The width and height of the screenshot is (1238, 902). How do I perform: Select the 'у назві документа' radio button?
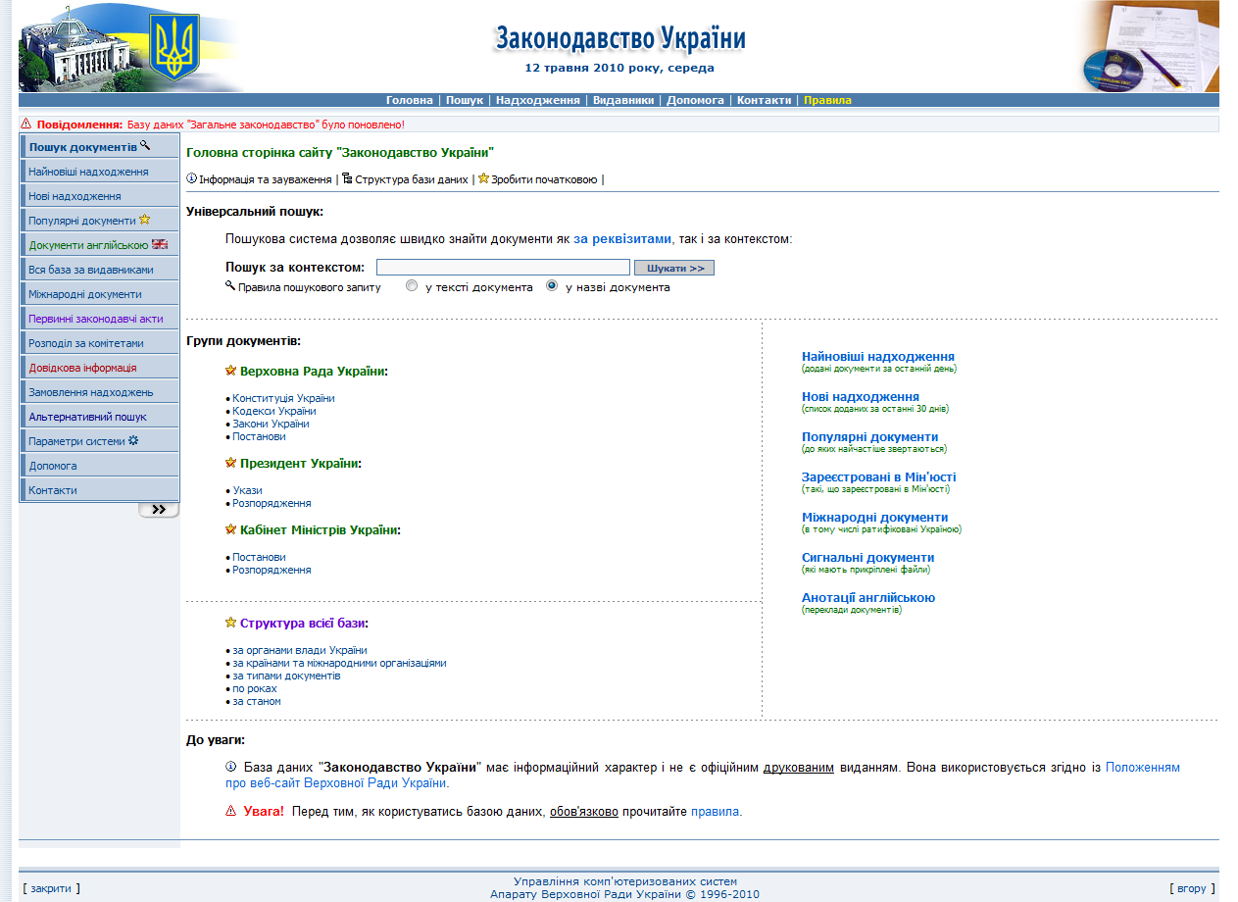click(x=552, y=286)
